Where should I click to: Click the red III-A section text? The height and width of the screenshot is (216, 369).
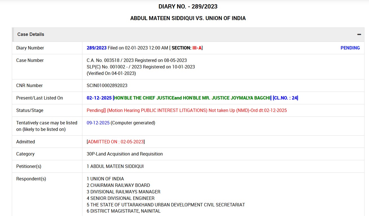pos(197,48)
